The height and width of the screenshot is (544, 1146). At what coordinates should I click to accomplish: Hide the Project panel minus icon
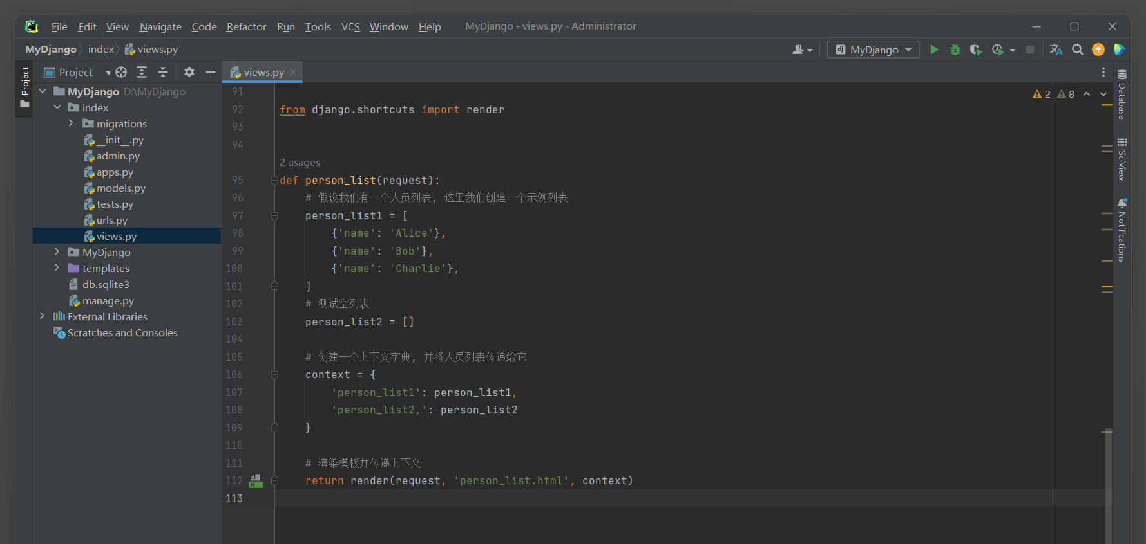(210, 72)
